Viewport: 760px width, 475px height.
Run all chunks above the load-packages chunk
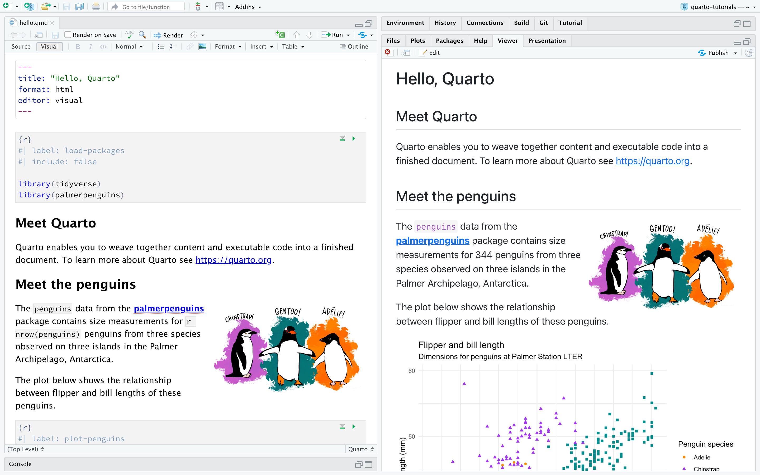coord(342,139)
